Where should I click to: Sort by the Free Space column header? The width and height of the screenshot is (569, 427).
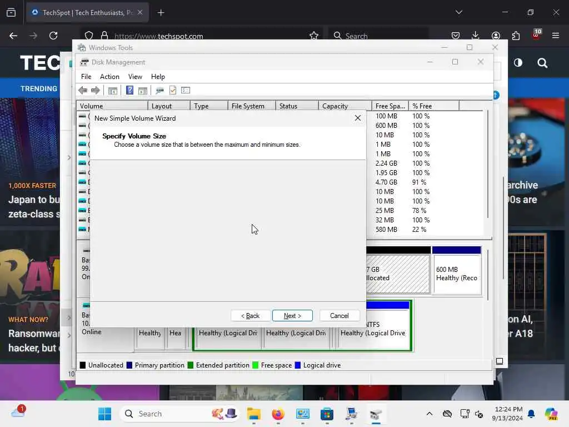390,106
